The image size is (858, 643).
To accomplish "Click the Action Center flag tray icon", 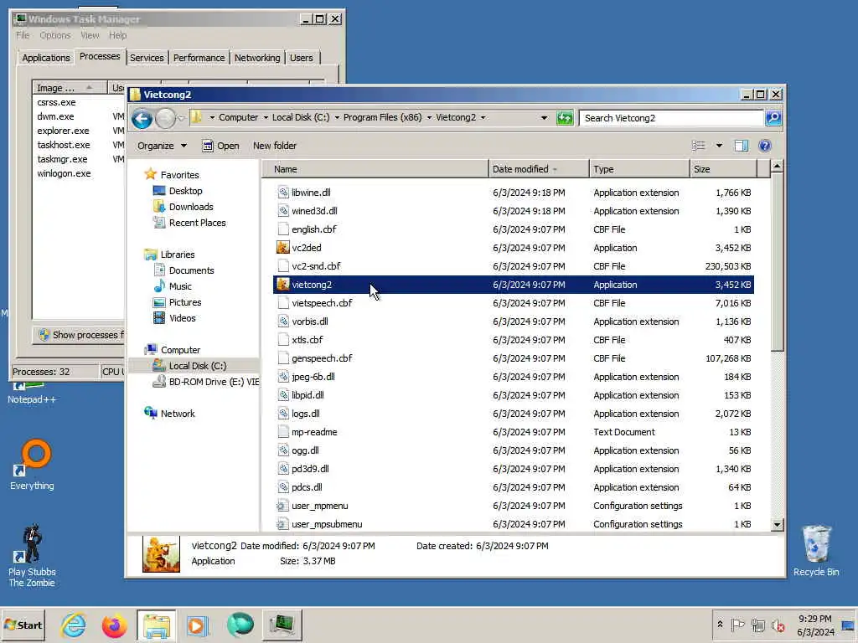I will (x=737, y=625).
